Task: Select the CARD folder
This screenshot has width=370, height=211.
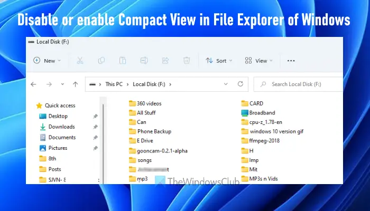Action: point(252,103)
